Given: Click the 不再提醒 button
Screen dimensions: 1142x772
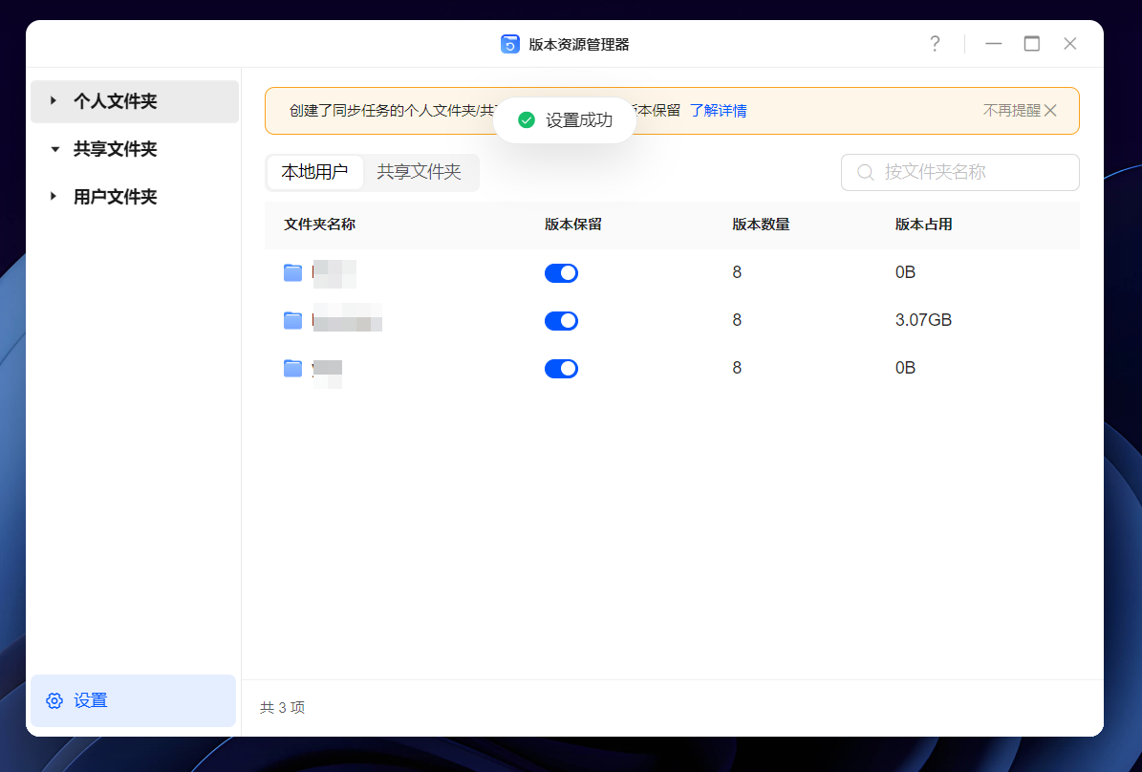Looking at the screenshot, I should (1011, 111).
